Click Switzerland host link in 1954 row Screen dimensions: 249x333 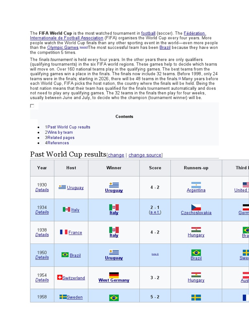(x=74, y=278)
